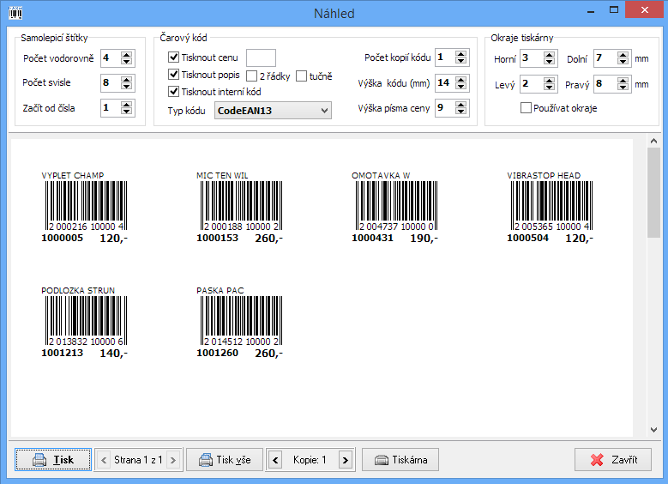This screenshot has height=484, width=668.
Task: Maximize the Náhled window
Action: pos(614,9)
